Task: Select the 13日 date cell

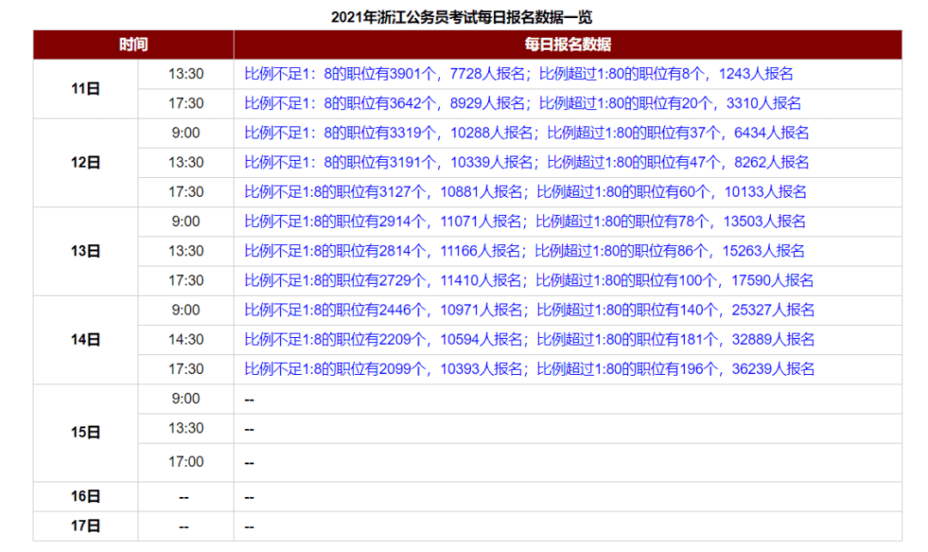Action: [x=86, y=251]
